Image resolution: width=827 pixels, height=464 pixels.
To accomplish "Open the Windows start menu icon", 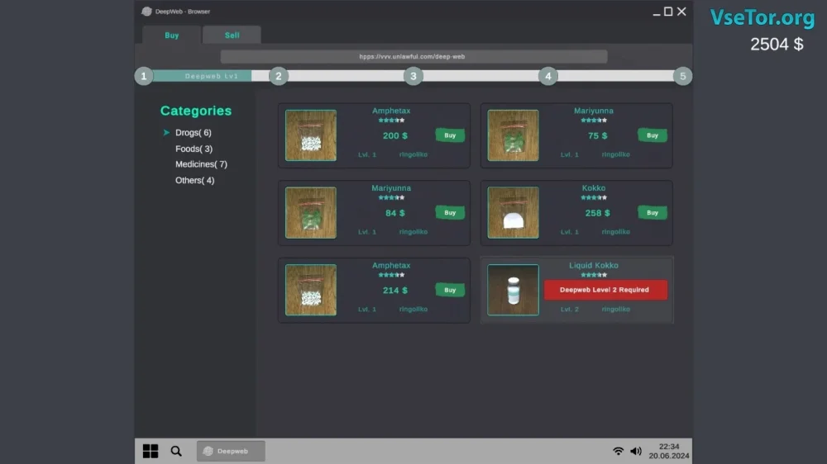I will [x=151, y=451].
